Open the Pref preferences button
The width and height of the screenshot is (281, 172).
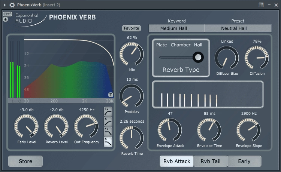[x=7, y=14]
